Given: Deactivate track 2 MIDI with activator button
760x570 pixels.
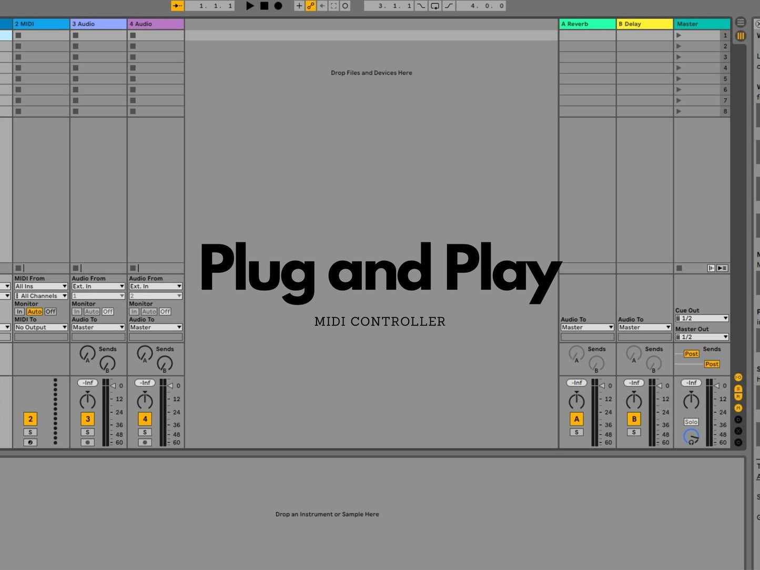Looking at the screenshot, I should pos(31,419).
